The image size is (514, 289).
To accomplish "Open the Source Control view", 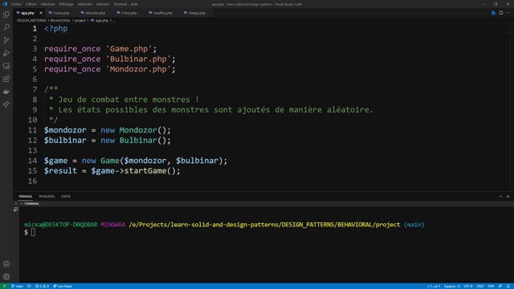I will point(6,40).
